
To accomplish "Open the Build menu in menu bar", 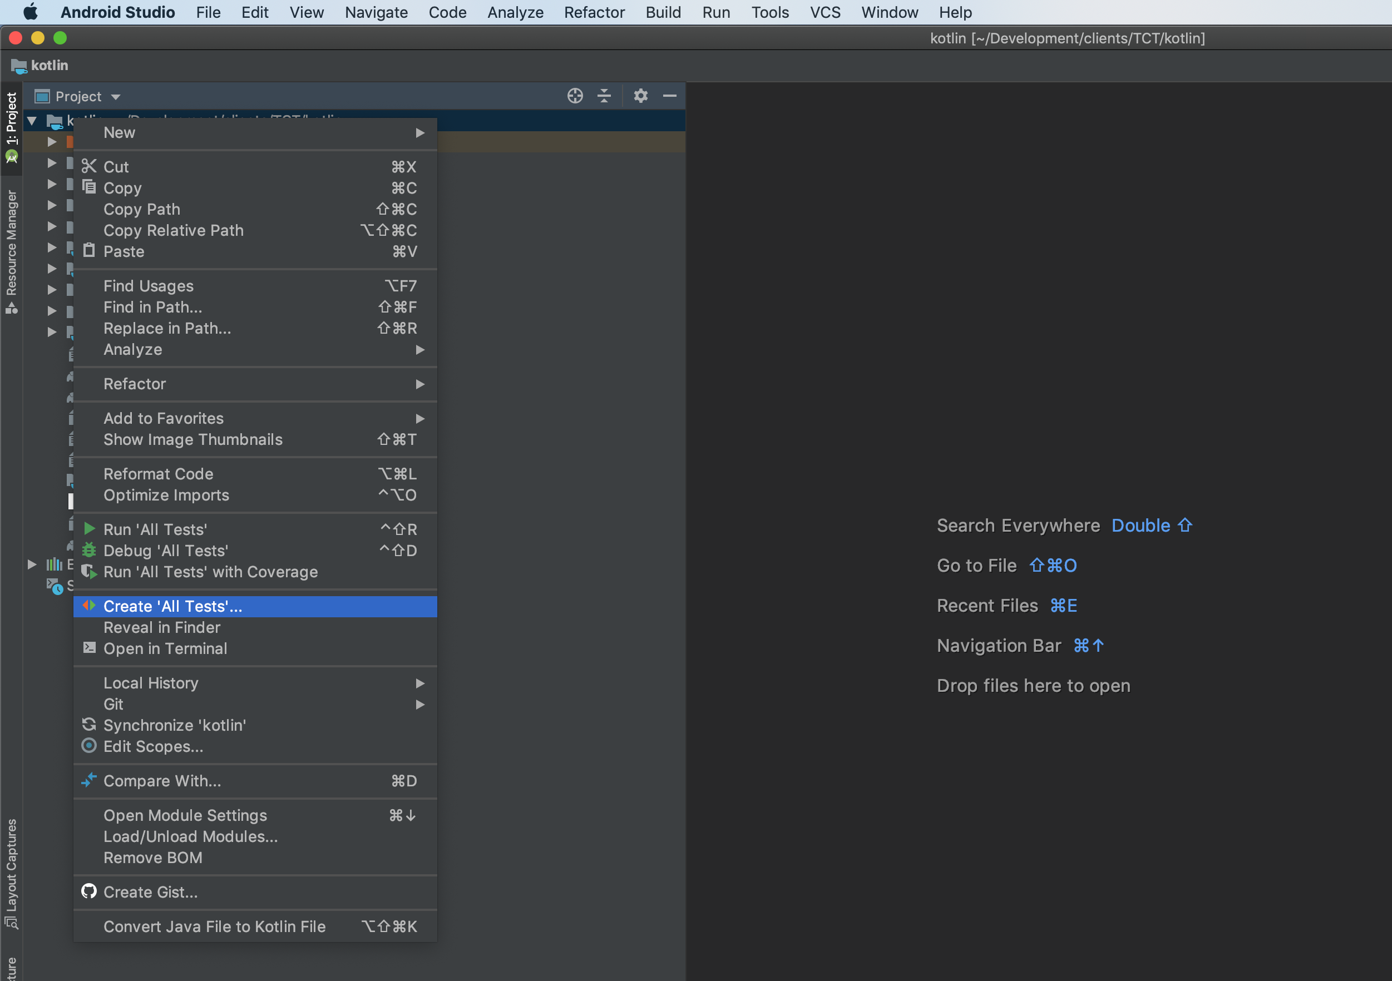I will [663, 12].
